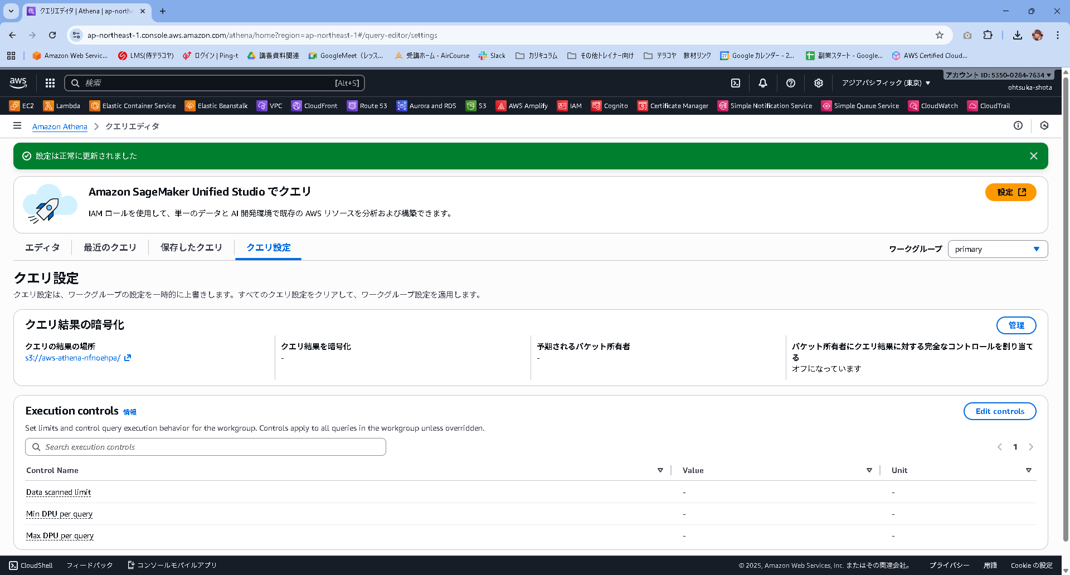Image resolution: width=1070 pixels, height=575 pixels.
Task: Open Max DPU per query control
Action: (60, 535)
